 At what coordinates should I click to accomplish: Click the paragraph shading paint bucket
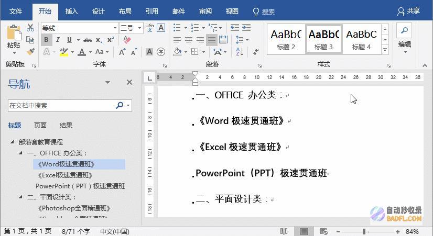coord(177,52)
